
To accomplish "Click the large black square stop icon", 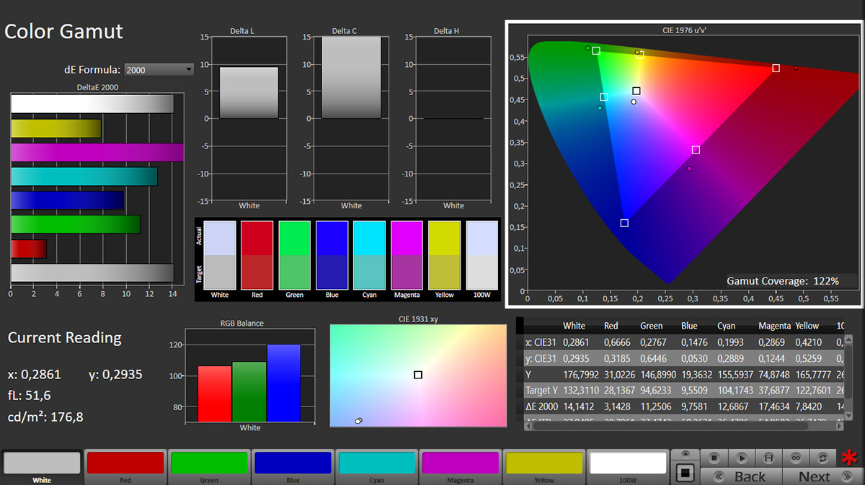I will pos(686,473).
